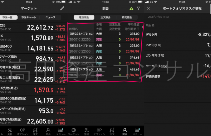Expand more columns with the header chevron
The width and height of the screenshot is (211, 136).
pyautogui.click(x=142, y=27)
